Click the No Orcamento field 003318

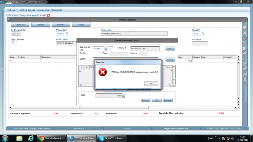tap(15, 34)
